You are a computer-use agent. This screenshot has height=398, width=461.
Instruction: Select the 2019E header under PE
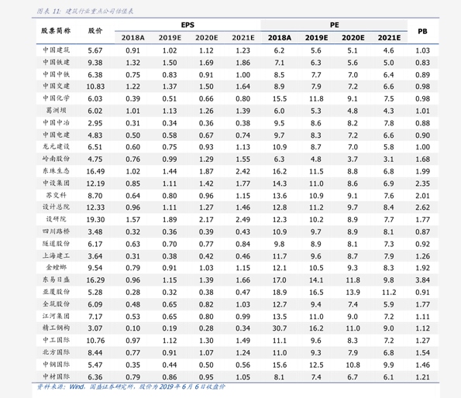(316, 38)
